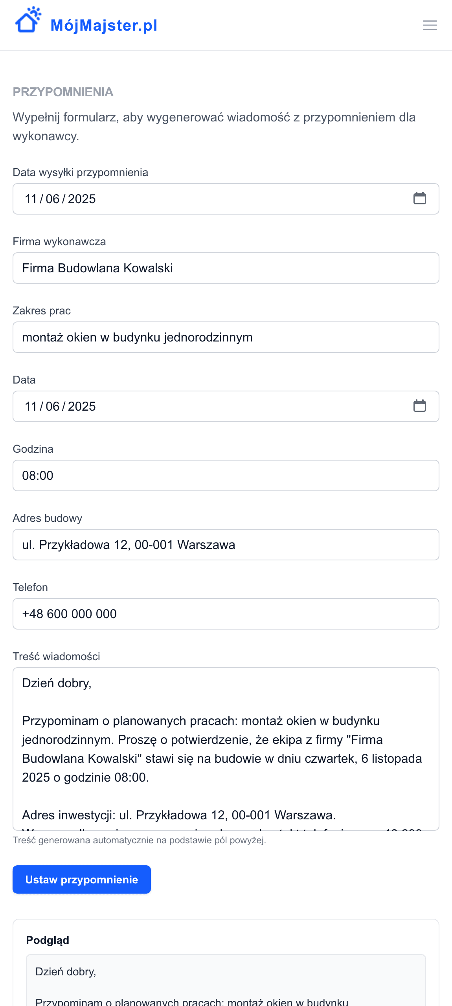
Task: Click into the Zakres prac field
Action: [226, 337]
